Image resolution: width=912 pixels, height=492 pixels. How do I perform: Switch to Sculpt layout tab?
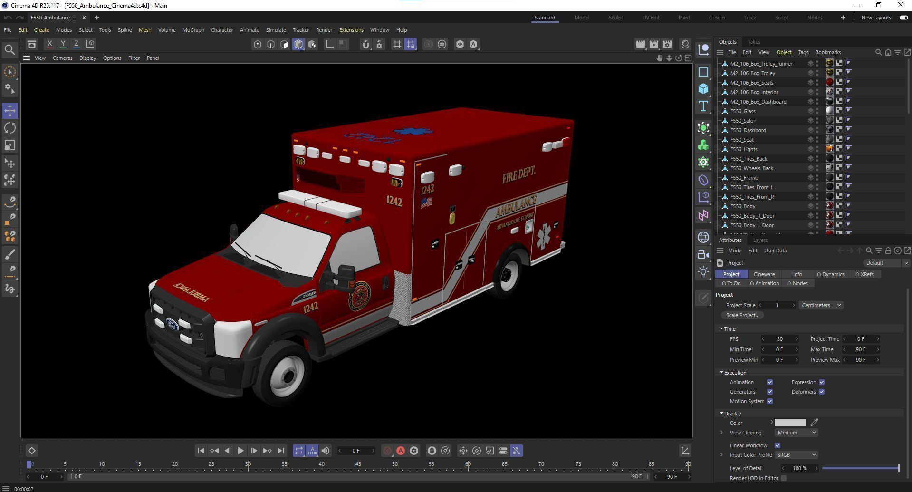point(615,18)
